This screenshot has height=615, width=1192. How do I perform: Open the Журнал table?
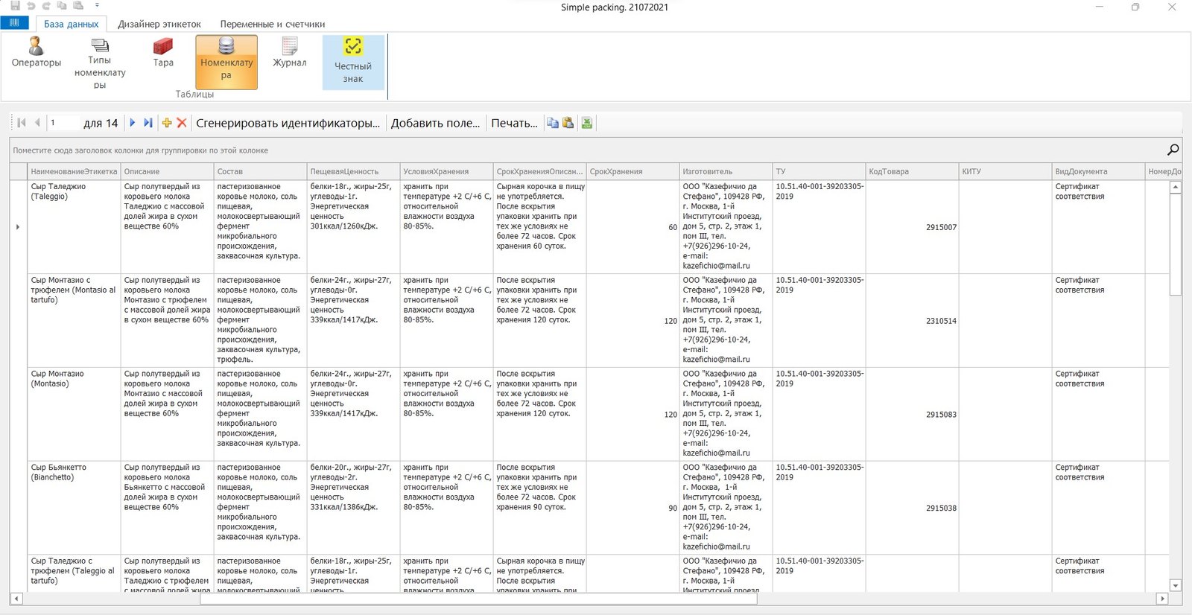pyautogui.click(x=290, y=54)
